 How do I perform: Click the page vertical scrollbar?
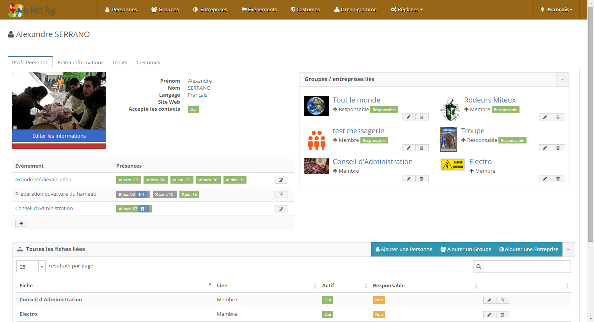click(x=590, y=124)
